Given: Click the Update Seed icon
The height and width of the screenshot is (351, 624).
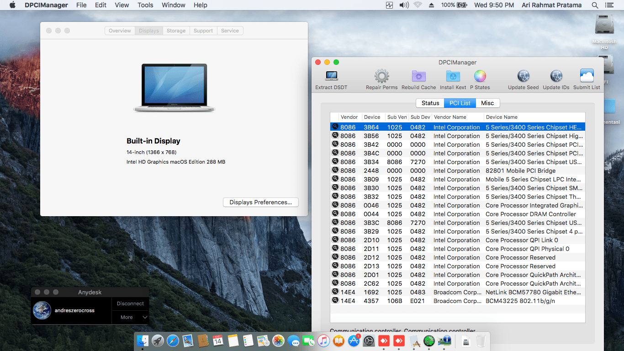Looking at the screenshot, I should (x=523, y=76).
